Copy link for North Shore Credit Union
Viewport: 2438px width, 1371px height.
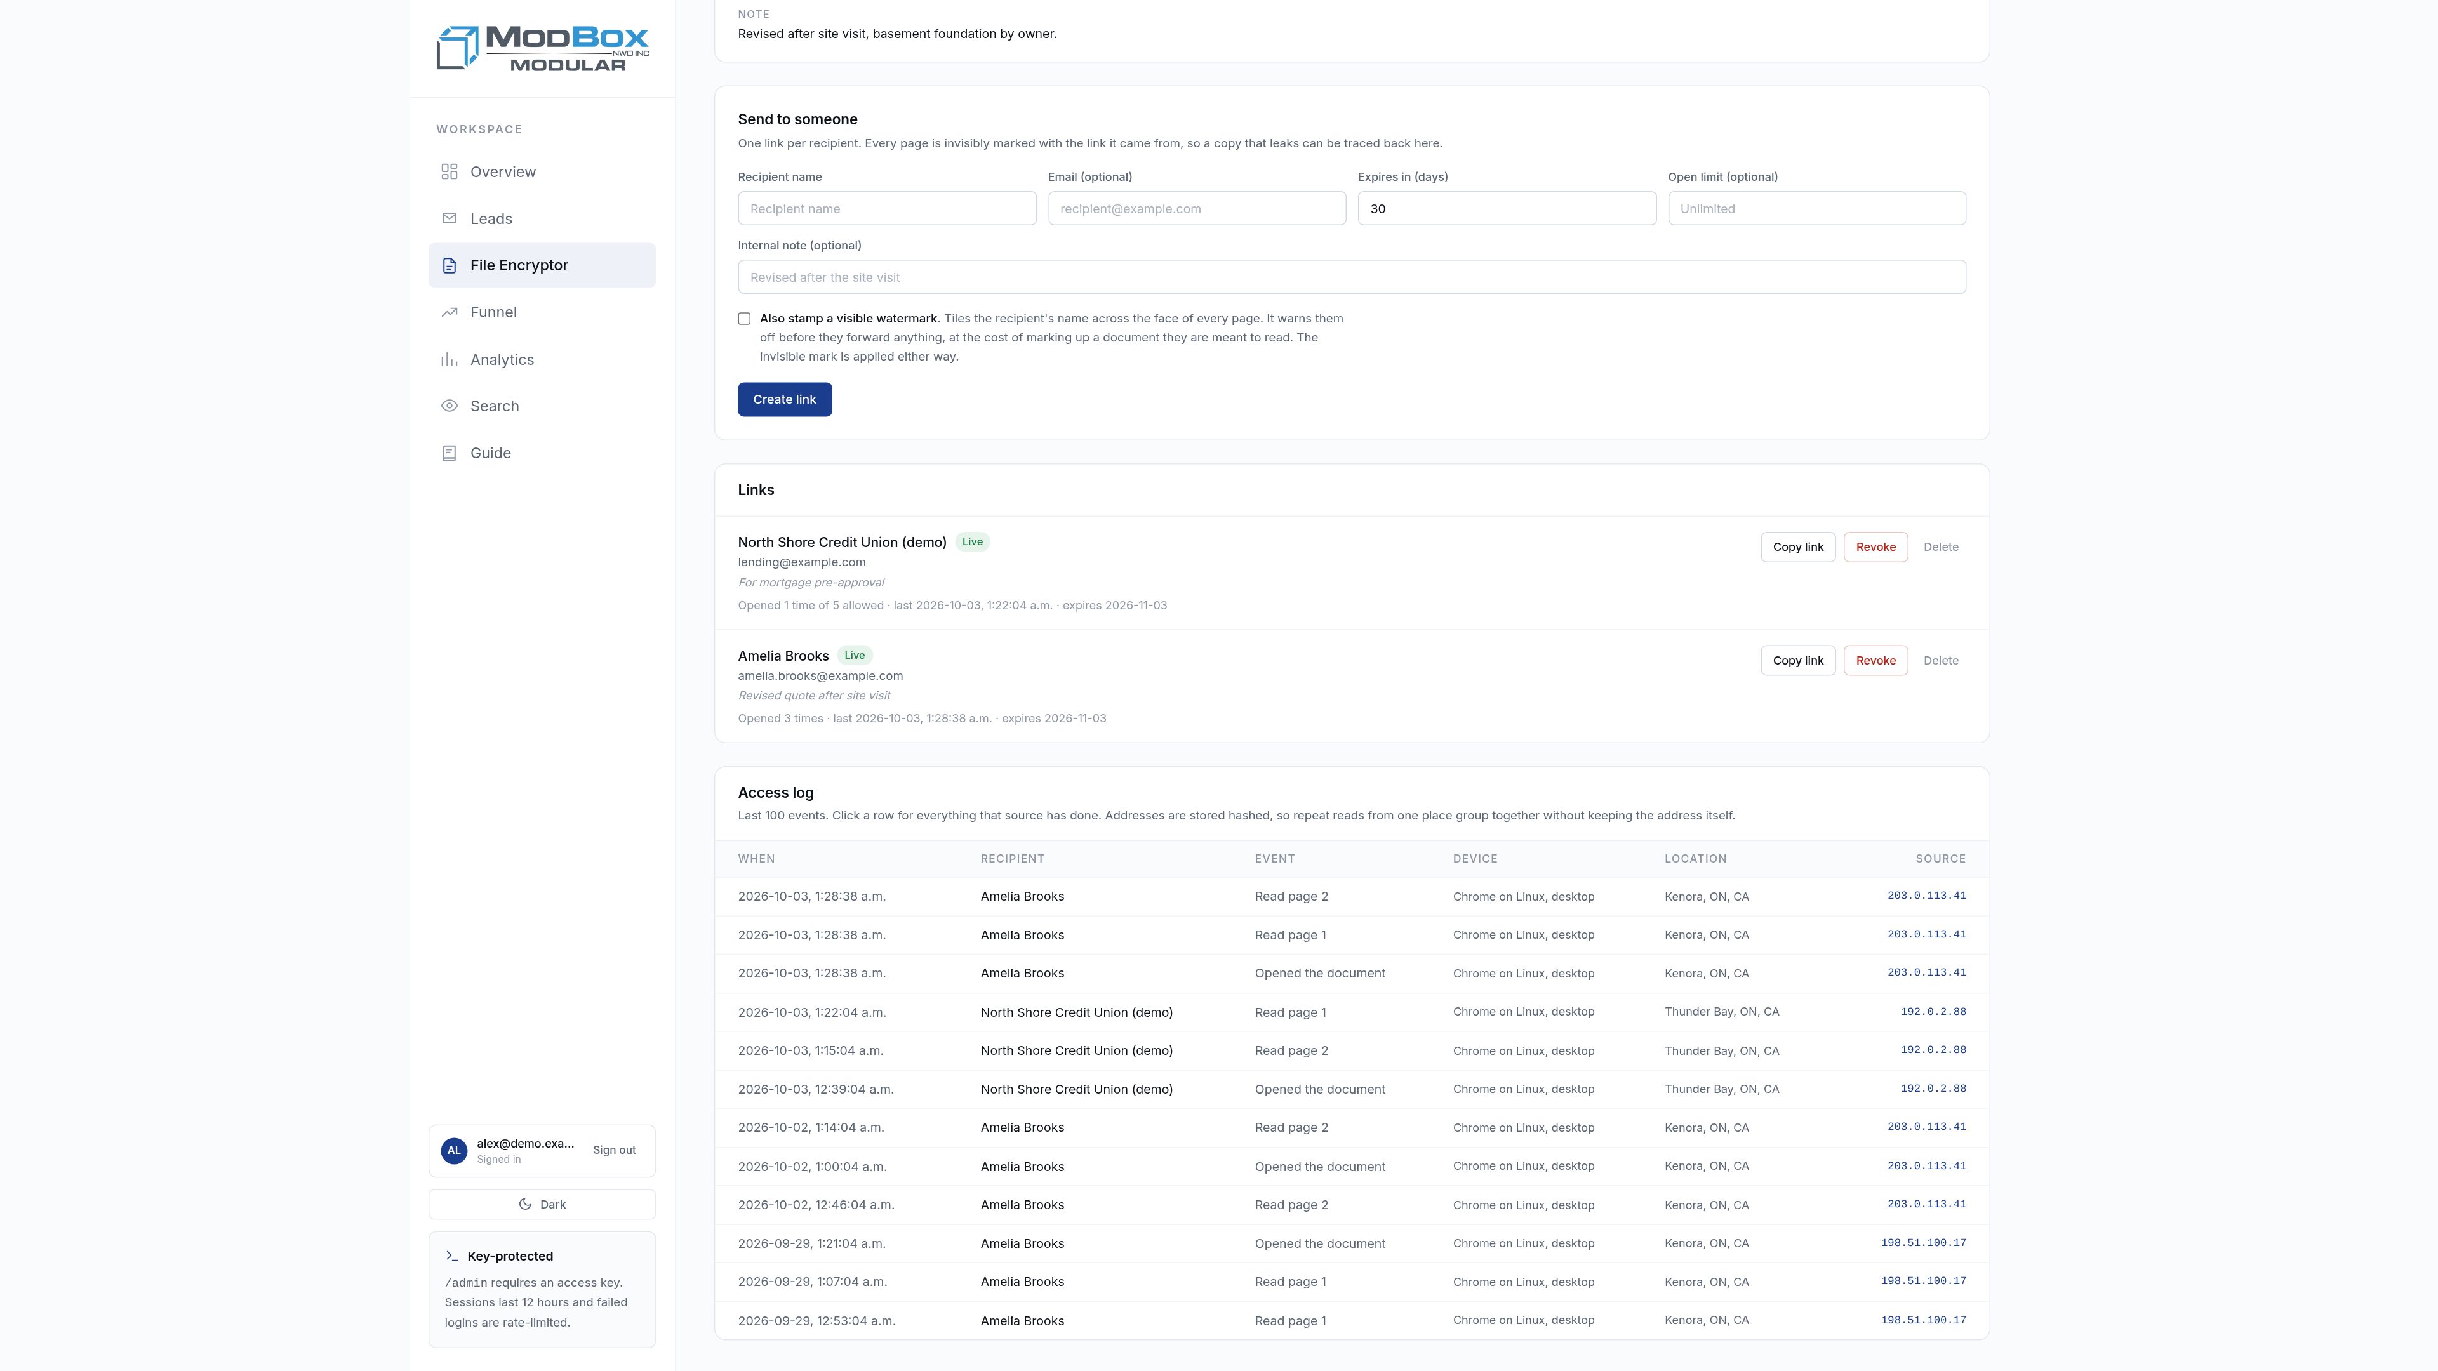(1797, 547)
